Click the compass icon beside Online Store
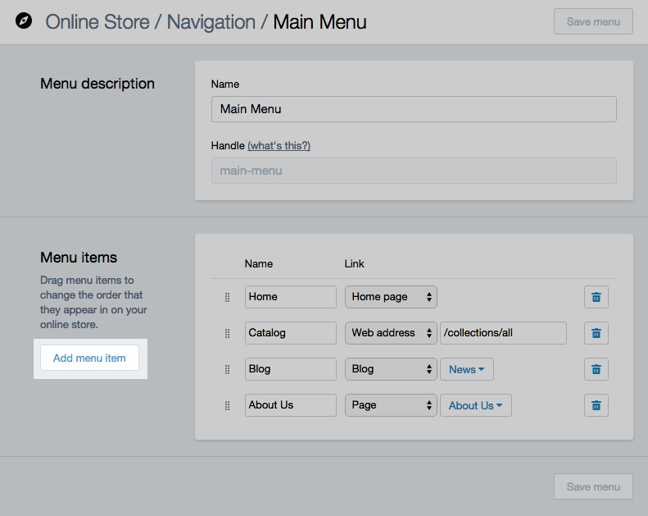The height and width of the screenshot is (516, 648). (24, 21)
